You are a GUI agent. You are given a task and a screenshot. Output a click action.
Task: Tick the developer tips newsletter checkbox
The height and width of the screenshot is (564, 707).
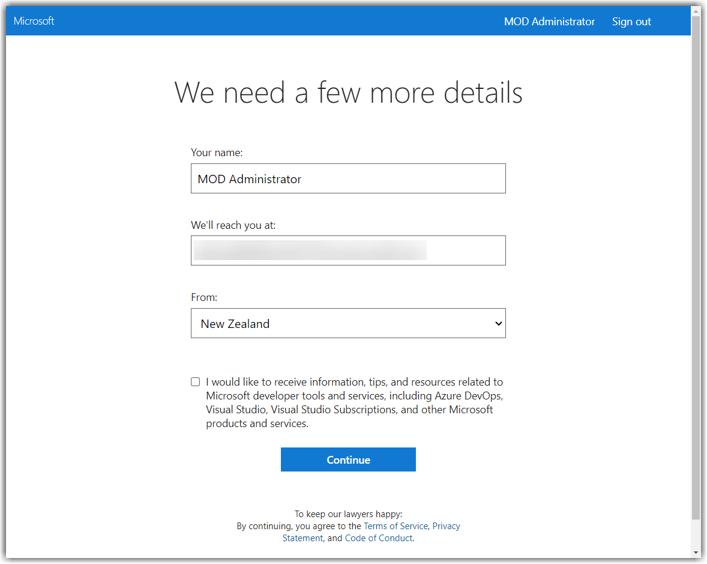(195, 382)
